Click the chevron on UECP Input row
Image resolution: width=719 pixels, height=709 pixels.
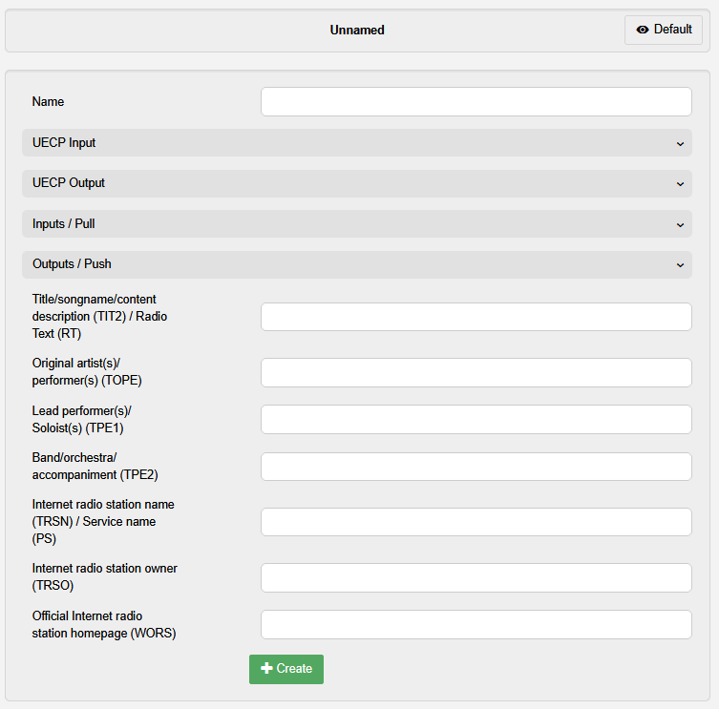[x=680, y=143]
